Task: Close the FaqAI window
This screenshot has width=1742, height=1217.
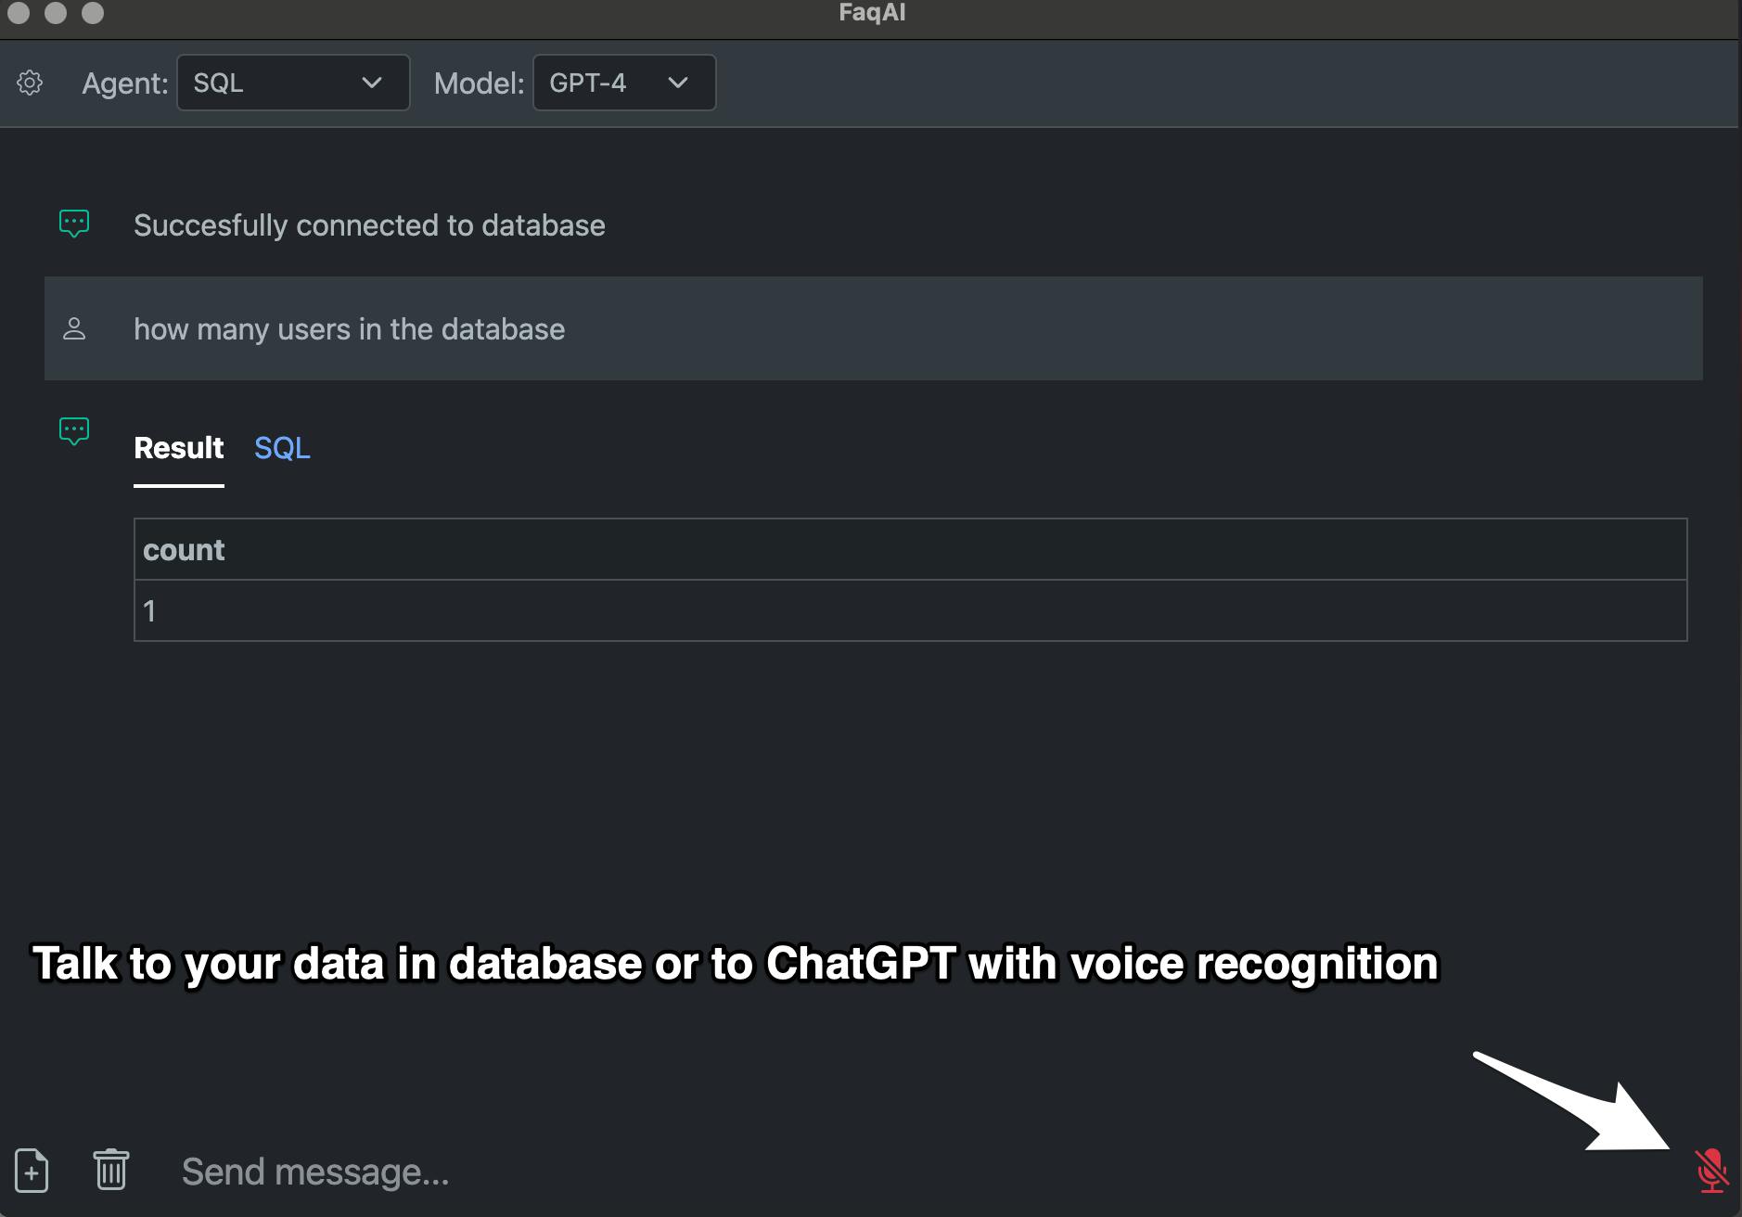Action: [x=19, y=12]
